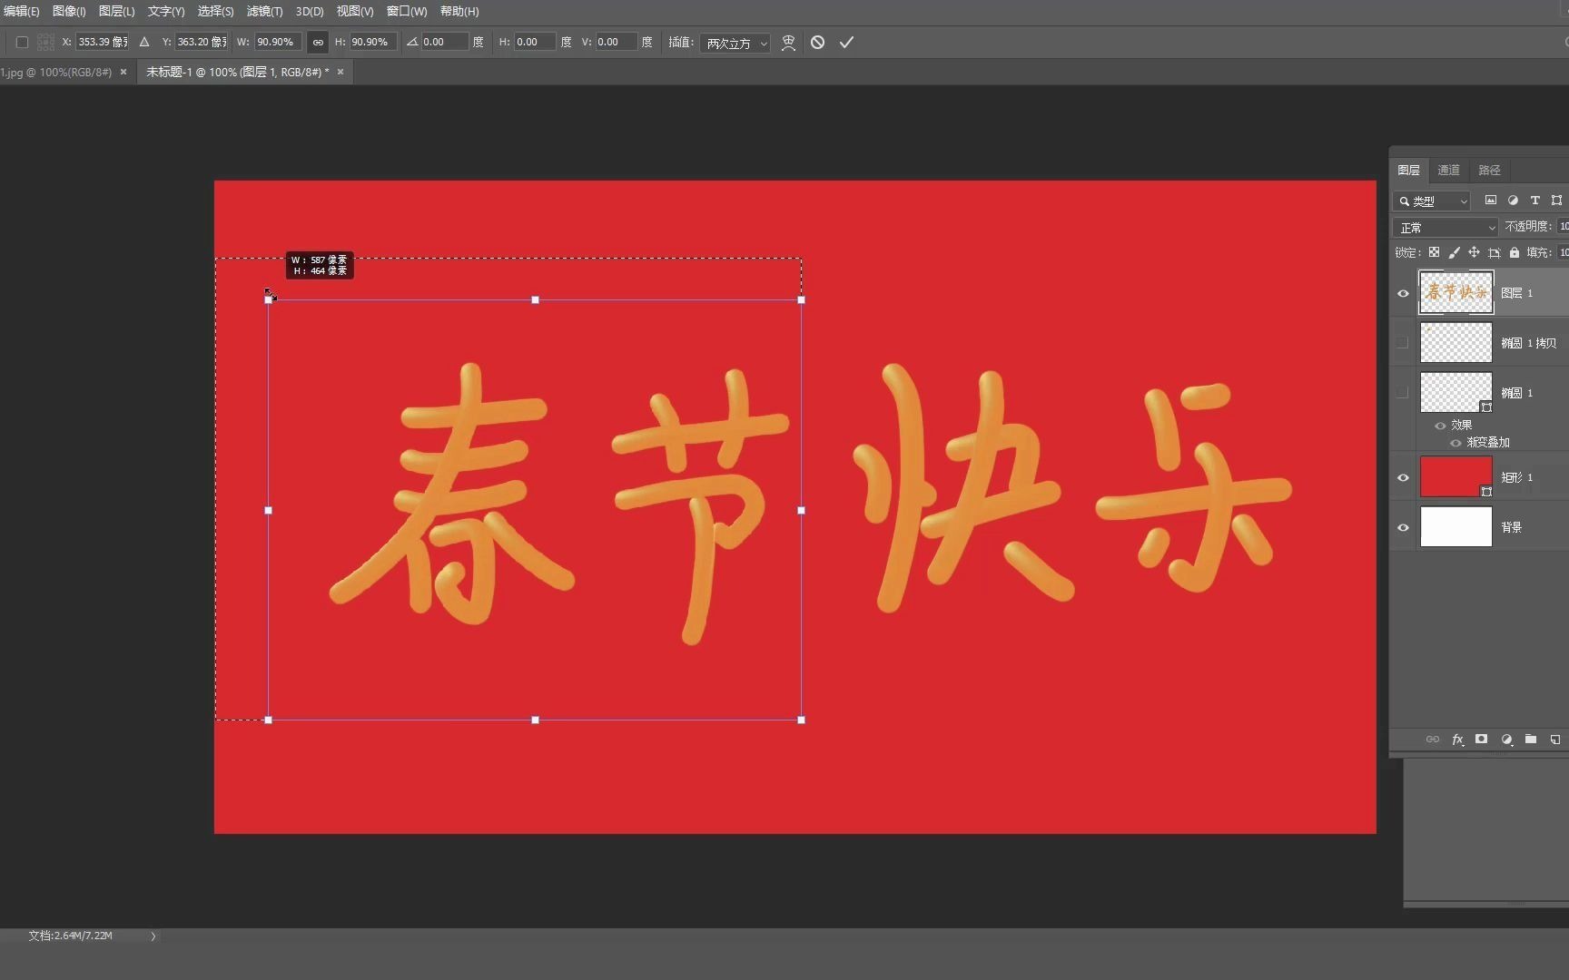Open the interpolation dropdown set to 两次立方

click(735, 42)
